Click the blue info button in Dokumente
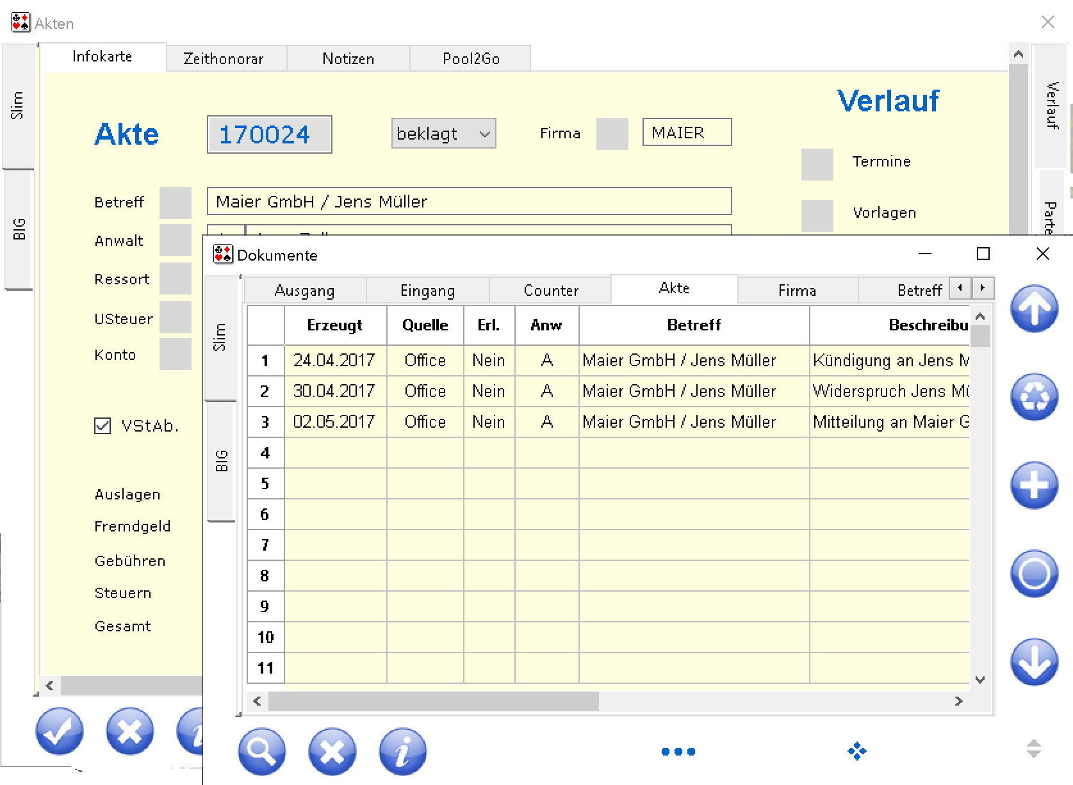 [x=402, y=751]
